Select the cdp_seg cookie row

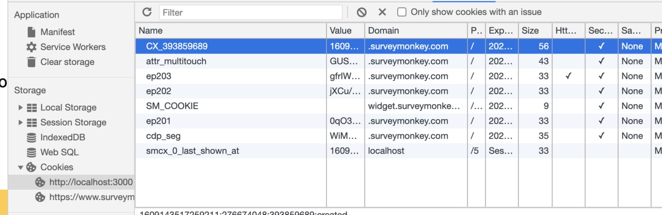[399, 136]
